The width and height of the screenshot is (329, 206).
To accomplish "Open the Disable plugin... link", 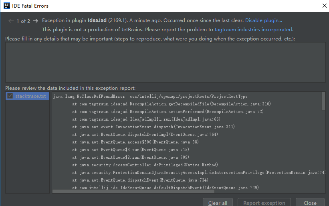I will (263, 20).
